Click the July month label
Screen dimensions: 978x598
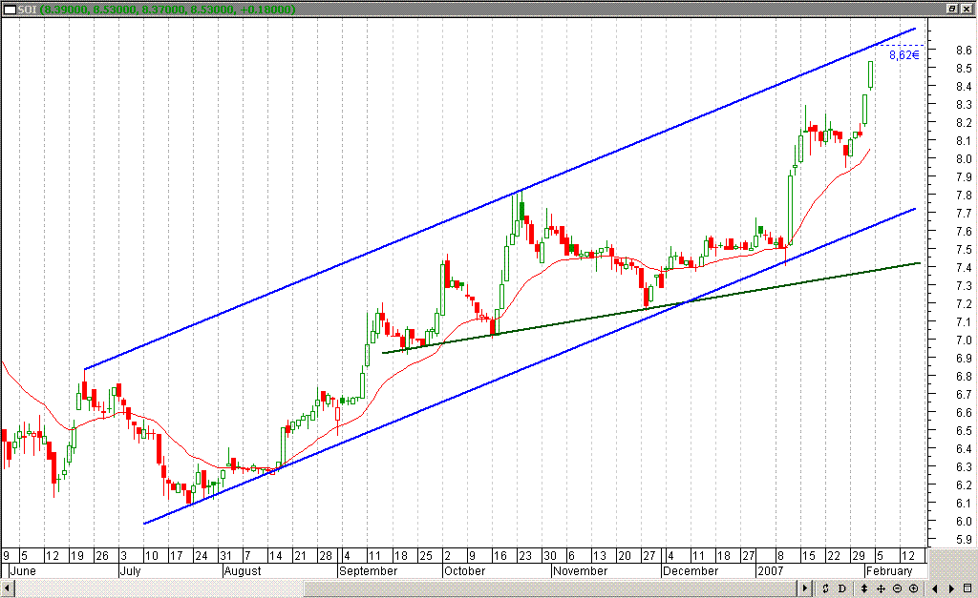(130, 571)
